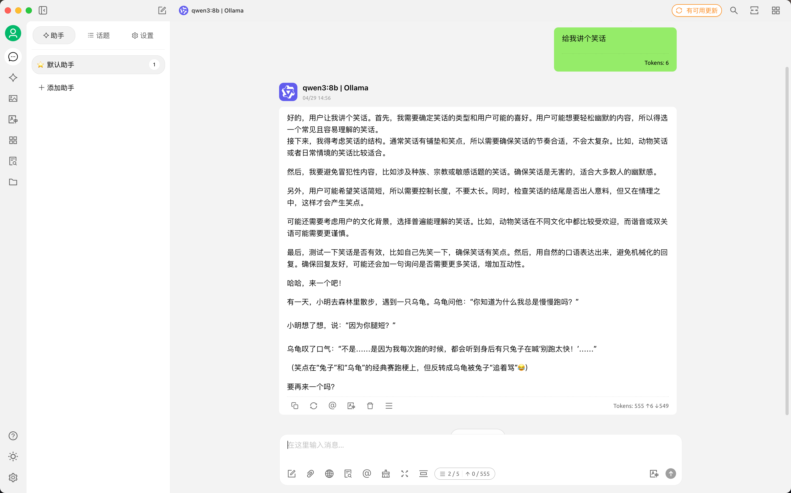Open the mini apps grid in title bar
Image resolution: width=791 pixels, height=493 pixels.
[776, 10]
